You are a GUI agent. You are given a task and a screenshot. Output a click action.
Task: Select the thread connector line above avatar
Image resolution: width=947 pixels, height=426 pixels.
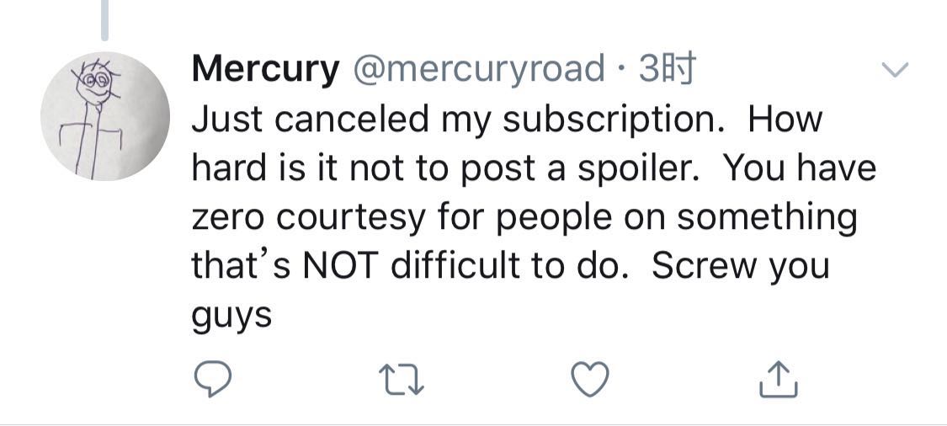tap(104, 20)
